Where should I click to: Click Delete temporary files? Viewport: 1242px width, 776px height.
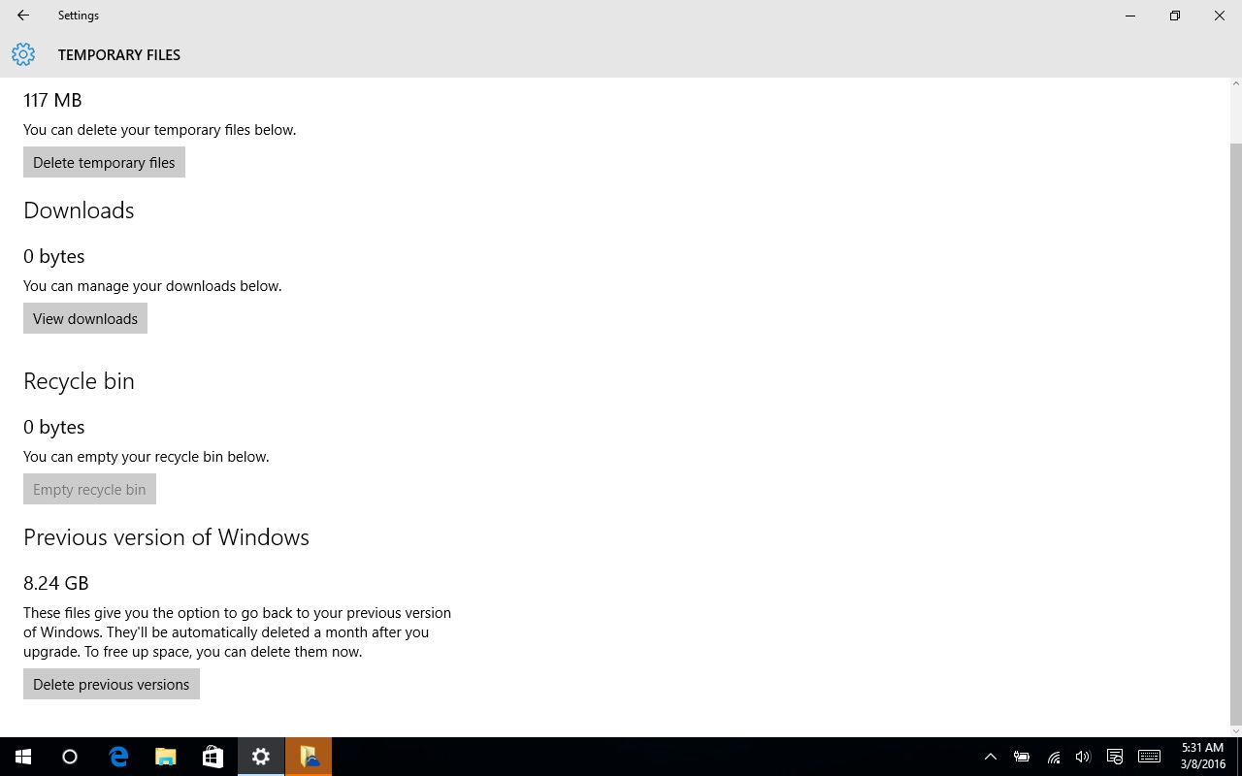[x=104, y=162]
